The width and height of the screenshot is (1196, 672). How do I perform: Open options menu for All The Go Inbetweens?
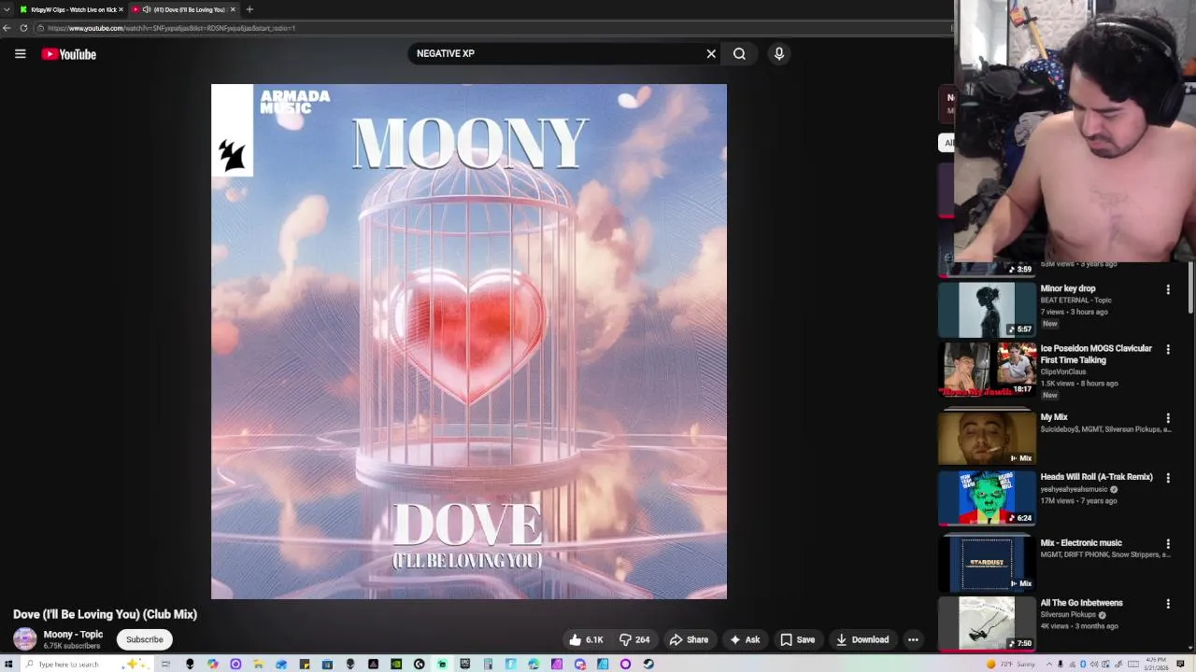click(1167, 604)
